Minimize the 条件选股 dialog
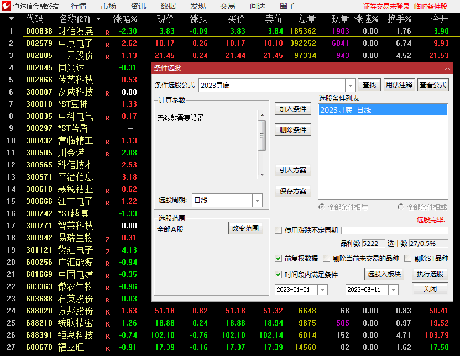This screenshot has height=356, width=460. click(x=437, y=67)
